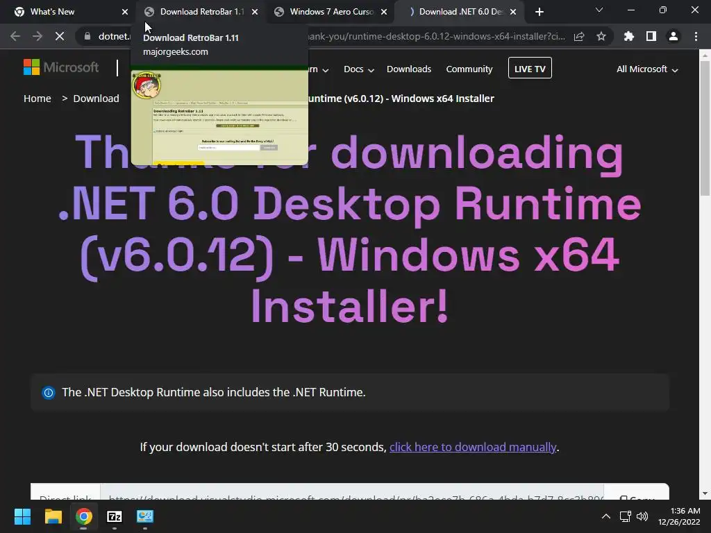711x533 pixels.
Task: Go to the Download breadcrumb
Action: click(96, 99)
